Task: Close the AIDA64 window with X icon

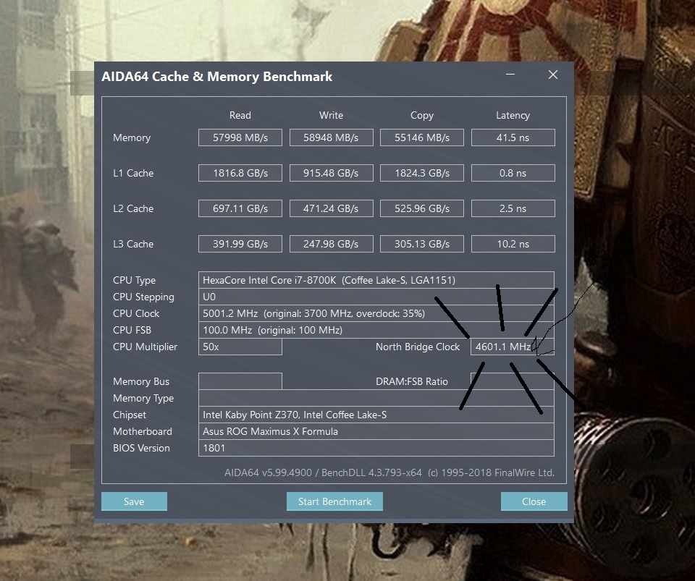Action: [552, 75]
